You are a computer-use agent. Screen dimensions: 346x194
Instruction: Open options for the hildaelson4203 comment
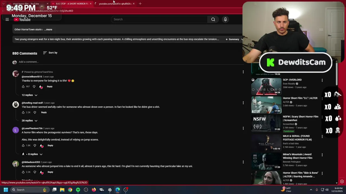point(243,162)
